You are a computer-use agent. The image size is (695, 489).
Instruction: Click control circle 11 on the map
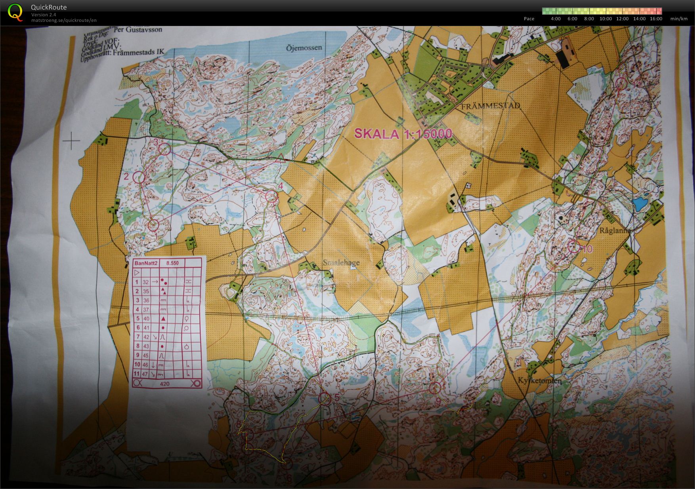[x=621, y=83]
